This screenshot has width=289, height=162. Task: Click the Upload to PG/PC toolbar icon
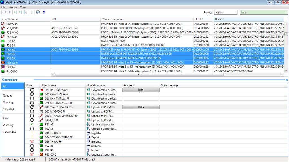[x=20, y=12]
